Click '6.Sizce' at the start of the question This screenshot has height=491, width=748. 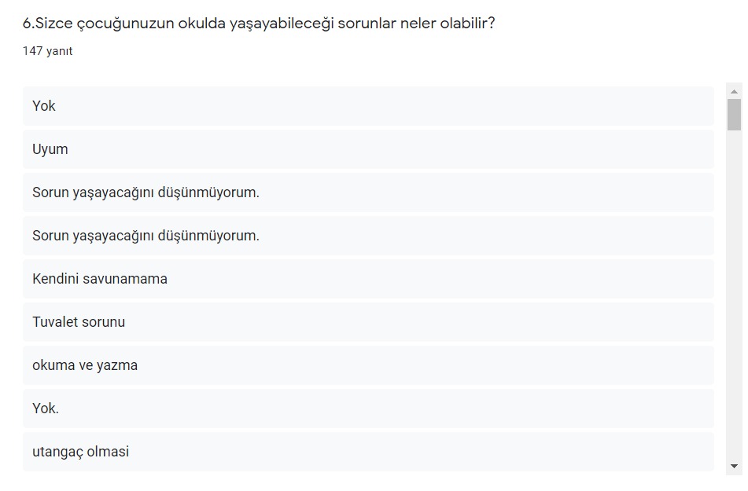48,24
